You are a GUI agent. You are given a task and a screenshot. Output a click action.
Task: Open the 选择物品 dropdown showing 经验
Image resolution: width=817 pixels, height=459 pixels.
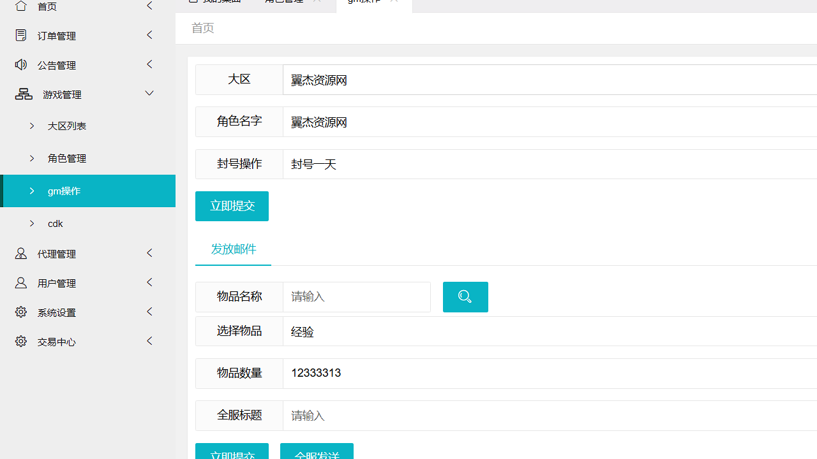(x=447, y=331)
